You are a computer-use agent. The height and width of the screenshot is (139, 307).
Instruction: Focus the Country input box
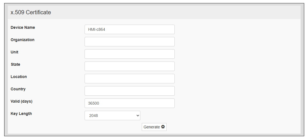pos(129,91)
